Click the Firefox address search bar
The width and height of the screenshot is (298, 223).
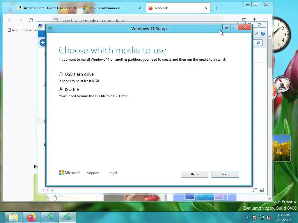point(138,20)
